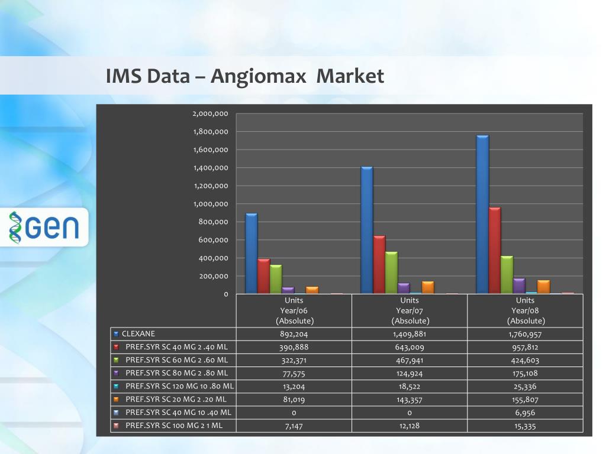
Task: Click the cell value 15,335
Action: [x=526, y=426]
